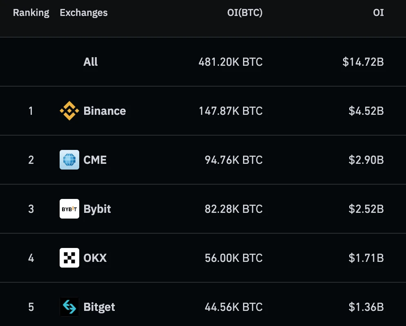The image size is (406, 326).
Task: Click the 481.20K BTC total value
Action: point(230,62)
